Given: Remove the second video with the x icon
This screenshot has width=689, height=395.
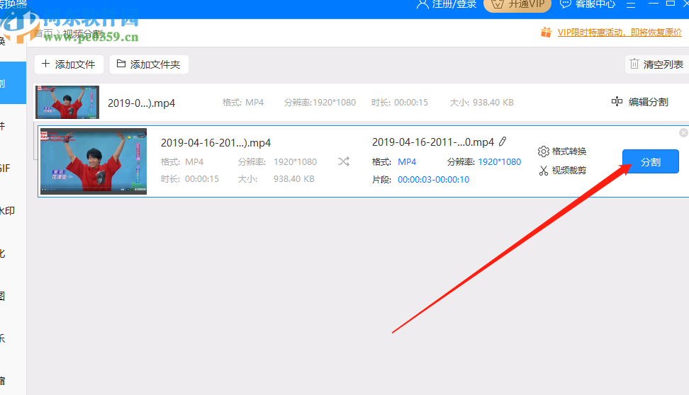Looking at the screenshot, I should pyautogui.click(x=683, y=132).
